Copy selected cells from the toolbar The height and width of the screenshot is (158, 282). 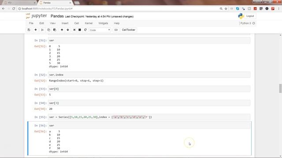tap(48, 30)
